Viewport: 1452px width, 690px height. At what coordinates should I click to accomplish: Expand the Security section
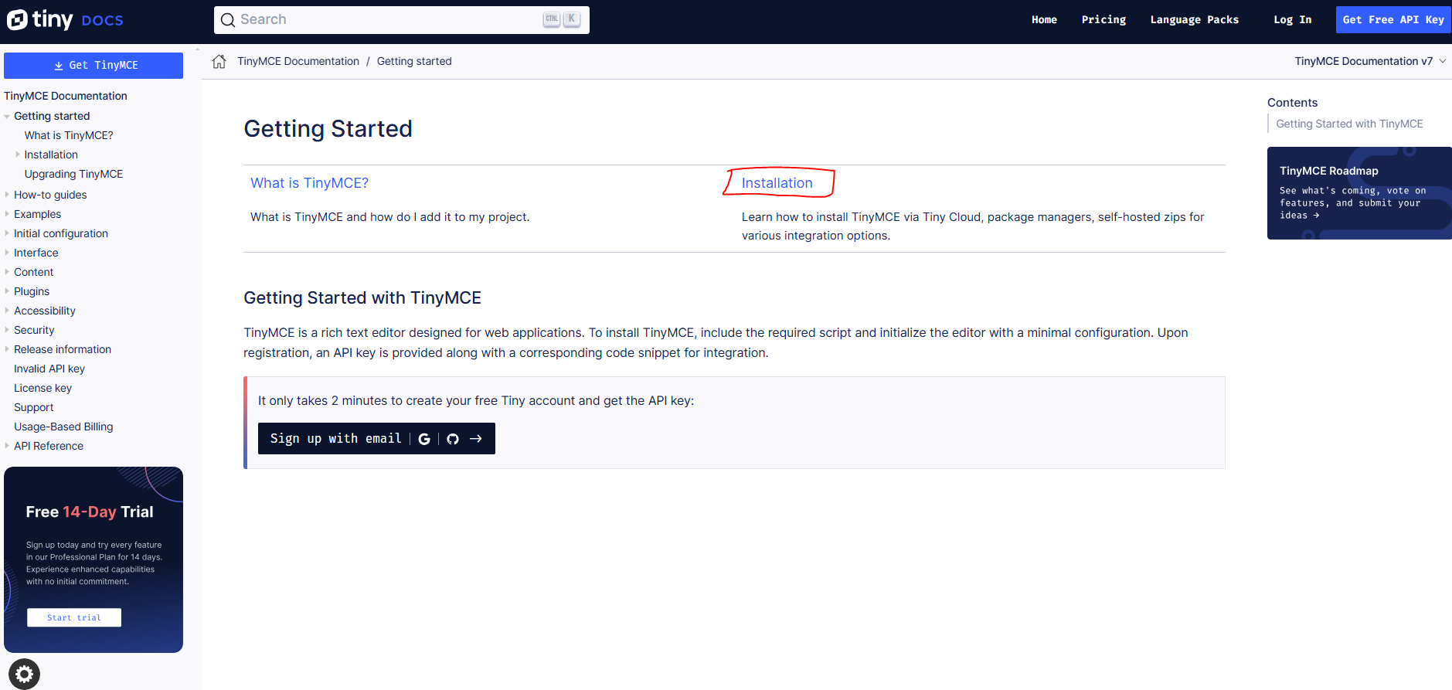tap(7, 330)
